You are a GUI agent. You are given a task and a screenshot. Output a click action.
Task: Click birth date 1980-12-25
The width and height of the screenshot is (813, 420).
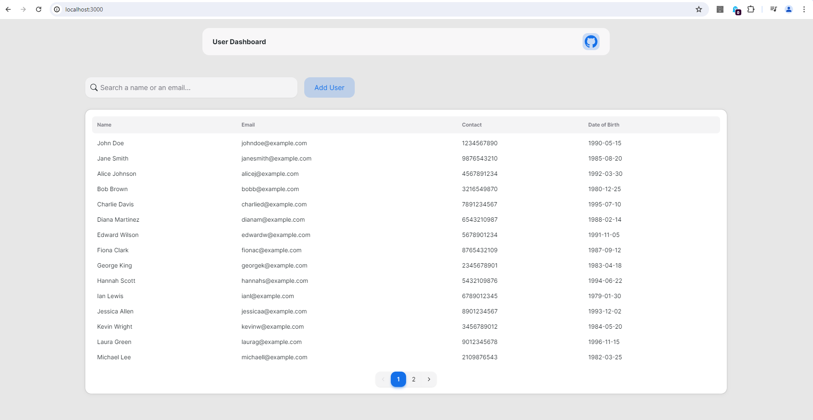pos(605,189)
